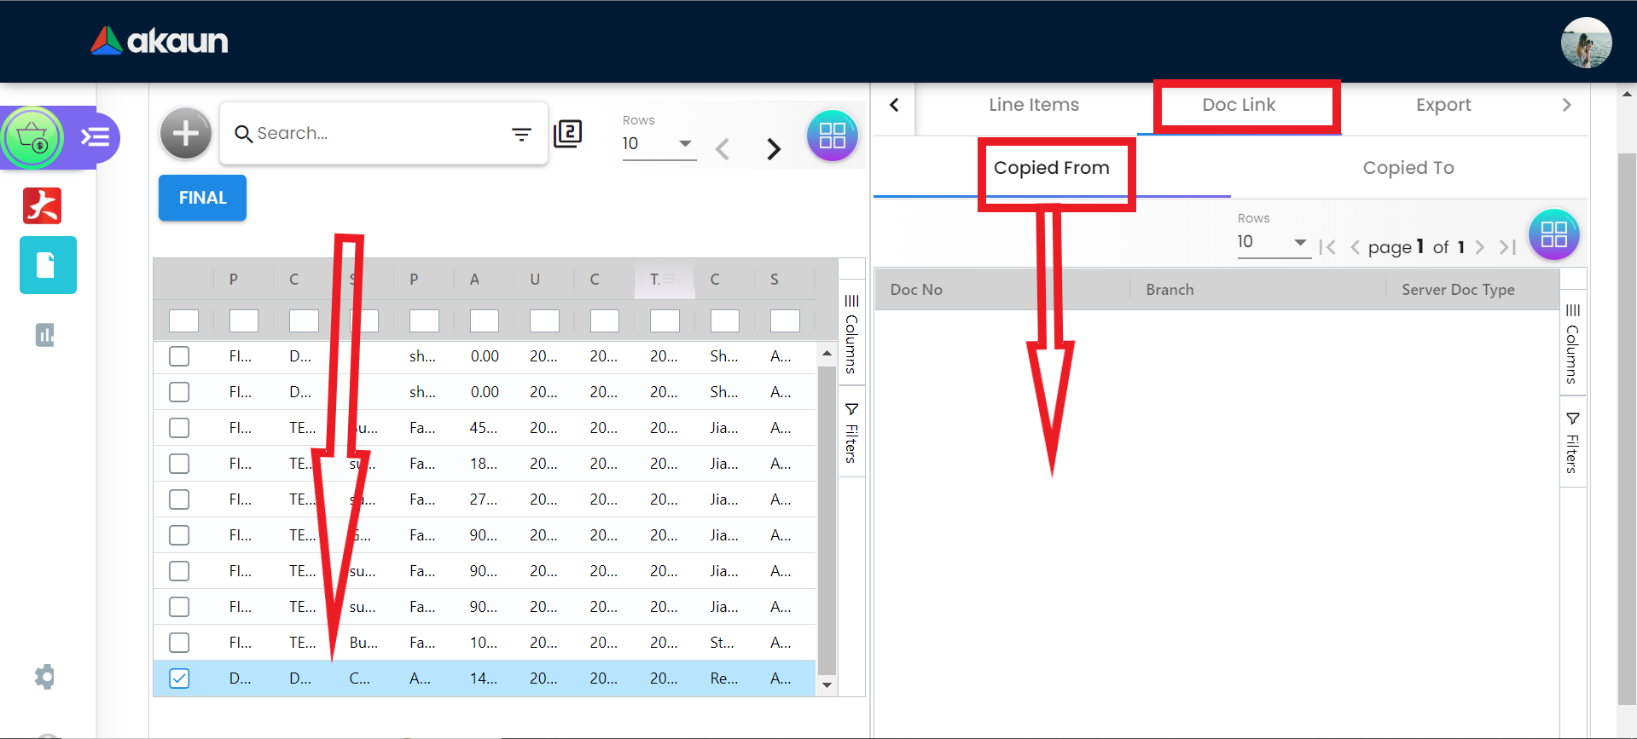The image size is (1637, 739).
Task: Tick the checkbox for the row with 18...
Action: pyautogui.click(x=179, y=464)
